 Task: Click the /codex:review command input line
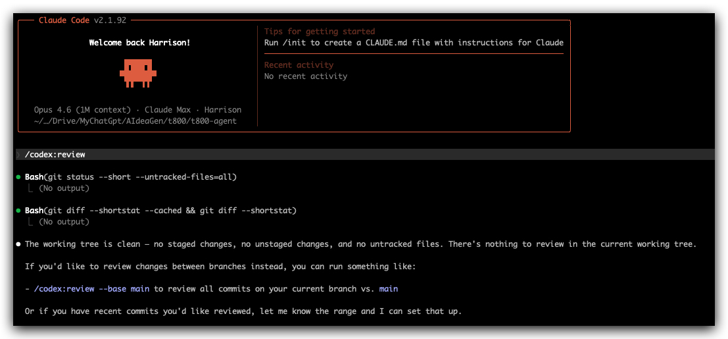365,155
